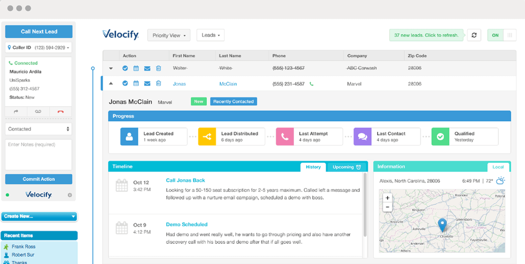
Task: Open dialer settings gear icon
Action: (x=70, y=195)
